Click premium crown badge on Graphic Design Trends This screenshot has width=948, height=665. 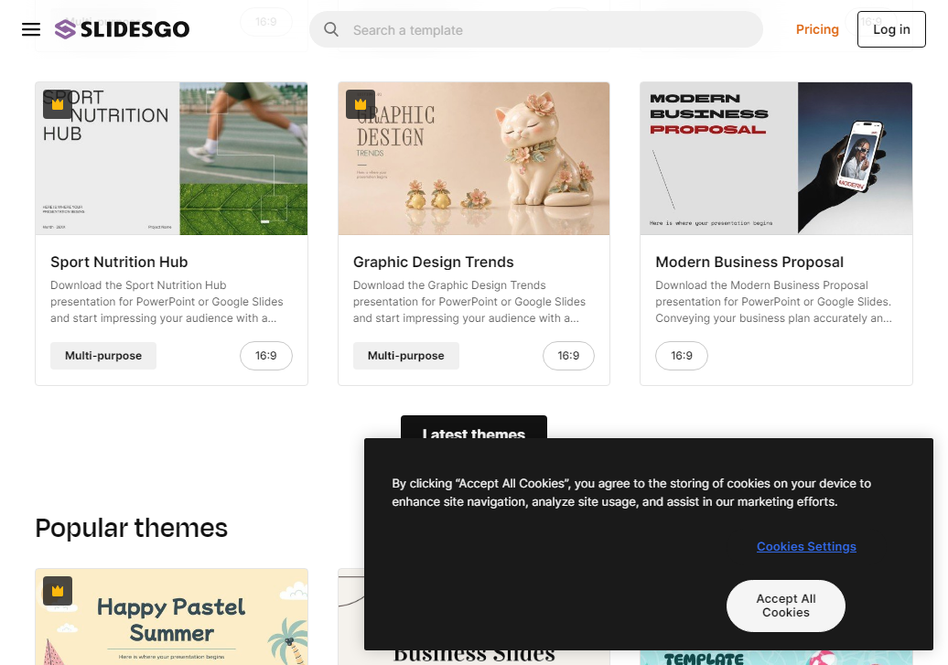pos(361,104)
